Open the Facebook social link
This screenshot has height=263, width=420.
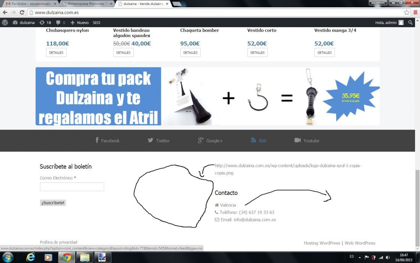(x=107, y=140)
